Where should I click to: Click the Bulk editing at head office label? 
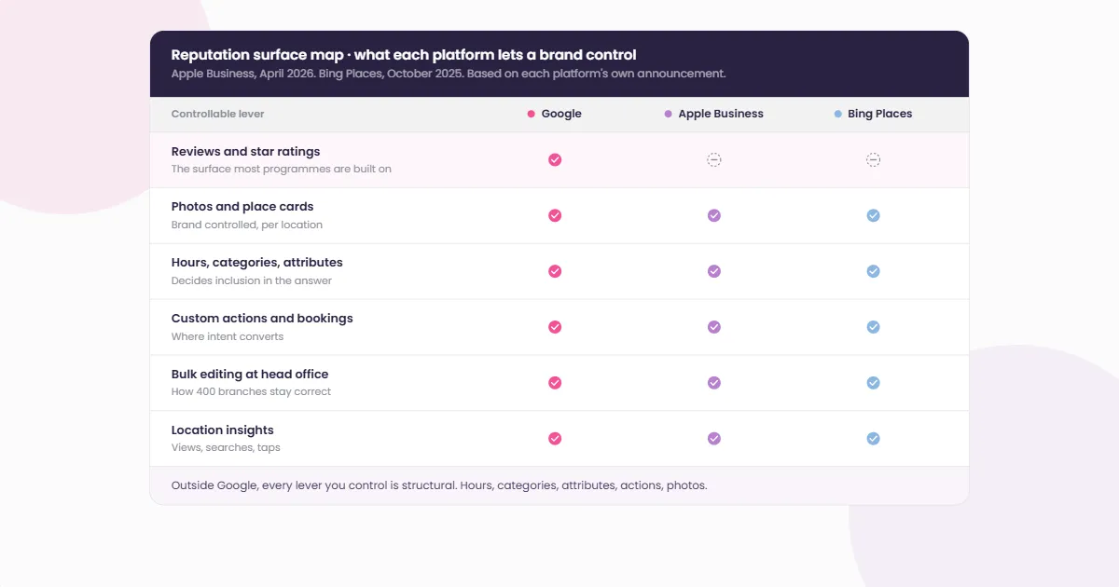[250, 374]
